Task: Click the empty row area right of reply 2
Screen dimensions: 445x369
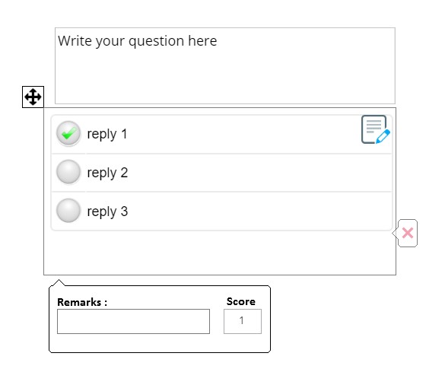Action: tap(259, 173)
